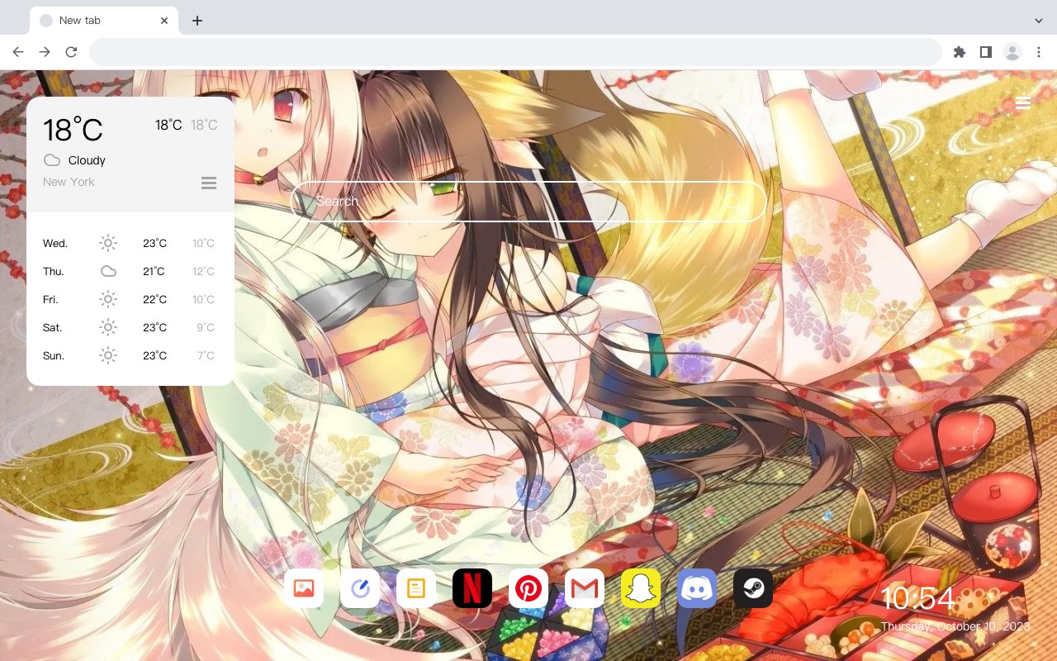Open the Steam shortcut
Screen dimensions: 1057x661
tap(753, 588)
